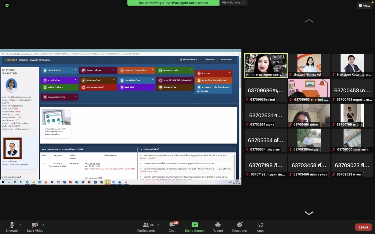The height and width of the screenshot is (234, 375).
Task: Select participant 63700453 tile
Action: click(x=352, y=90)
